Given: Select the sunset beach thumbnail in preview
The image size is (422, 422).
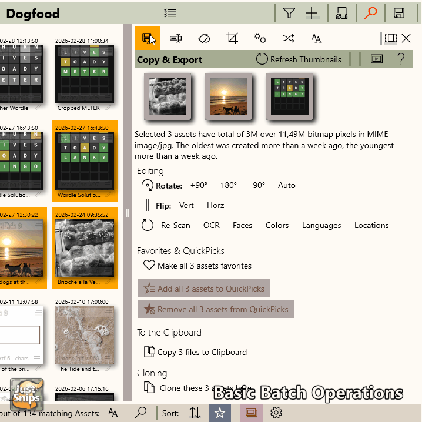Looking at the screenshot, I should (x=228, y=96).
